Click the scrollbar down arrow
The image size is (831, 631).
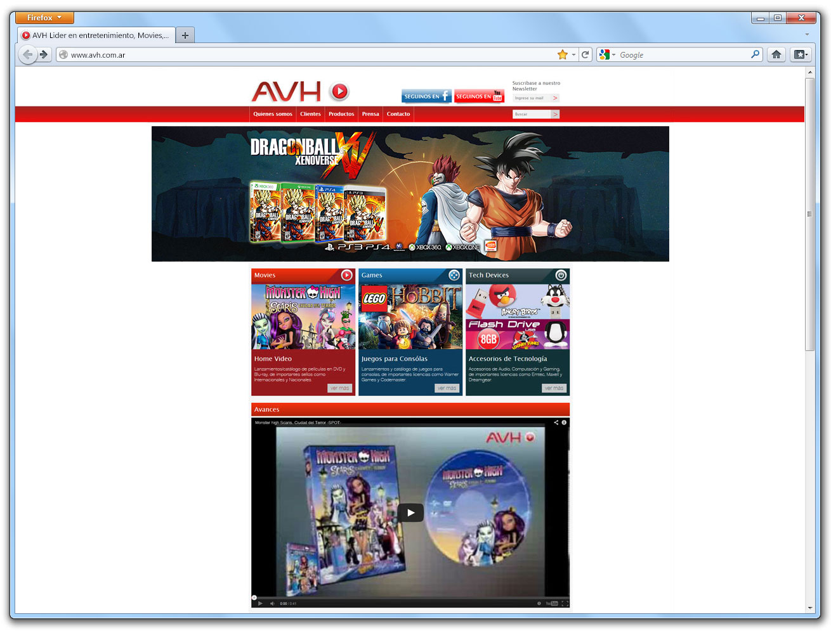pos(809,608)
